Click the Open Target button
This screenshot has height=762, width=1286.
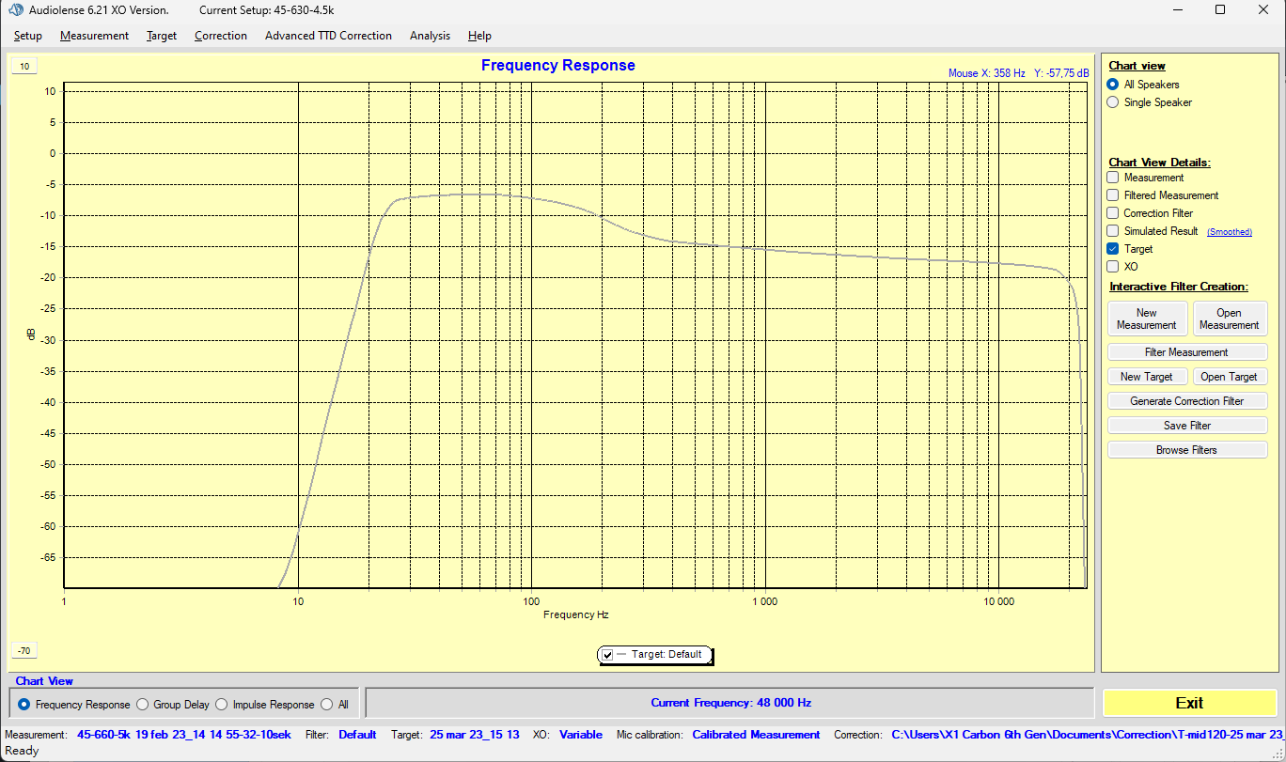[1229, 377]
